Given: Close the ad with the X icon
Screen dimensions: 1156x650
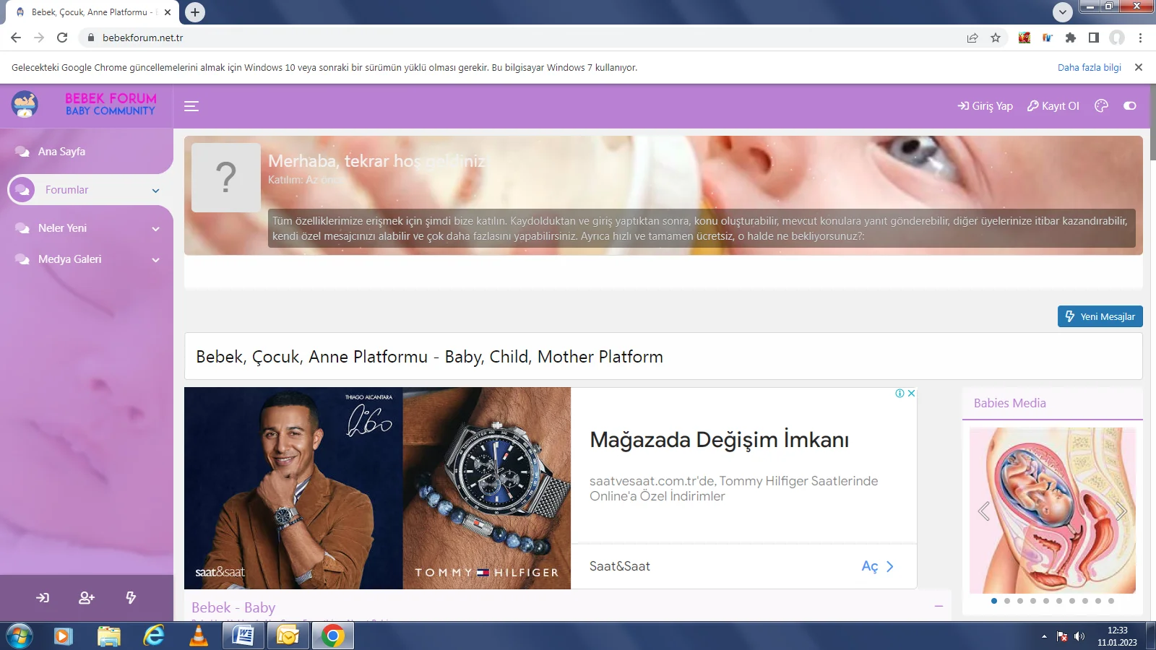Looking at the screenshot, I should (x=912, y=393).
